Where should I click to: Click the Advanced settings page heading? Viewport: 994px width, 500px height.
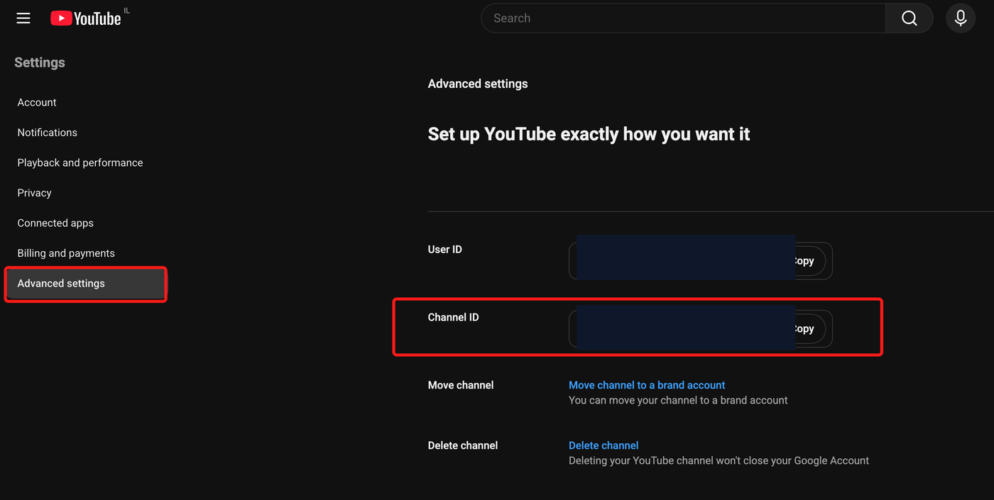478,84
